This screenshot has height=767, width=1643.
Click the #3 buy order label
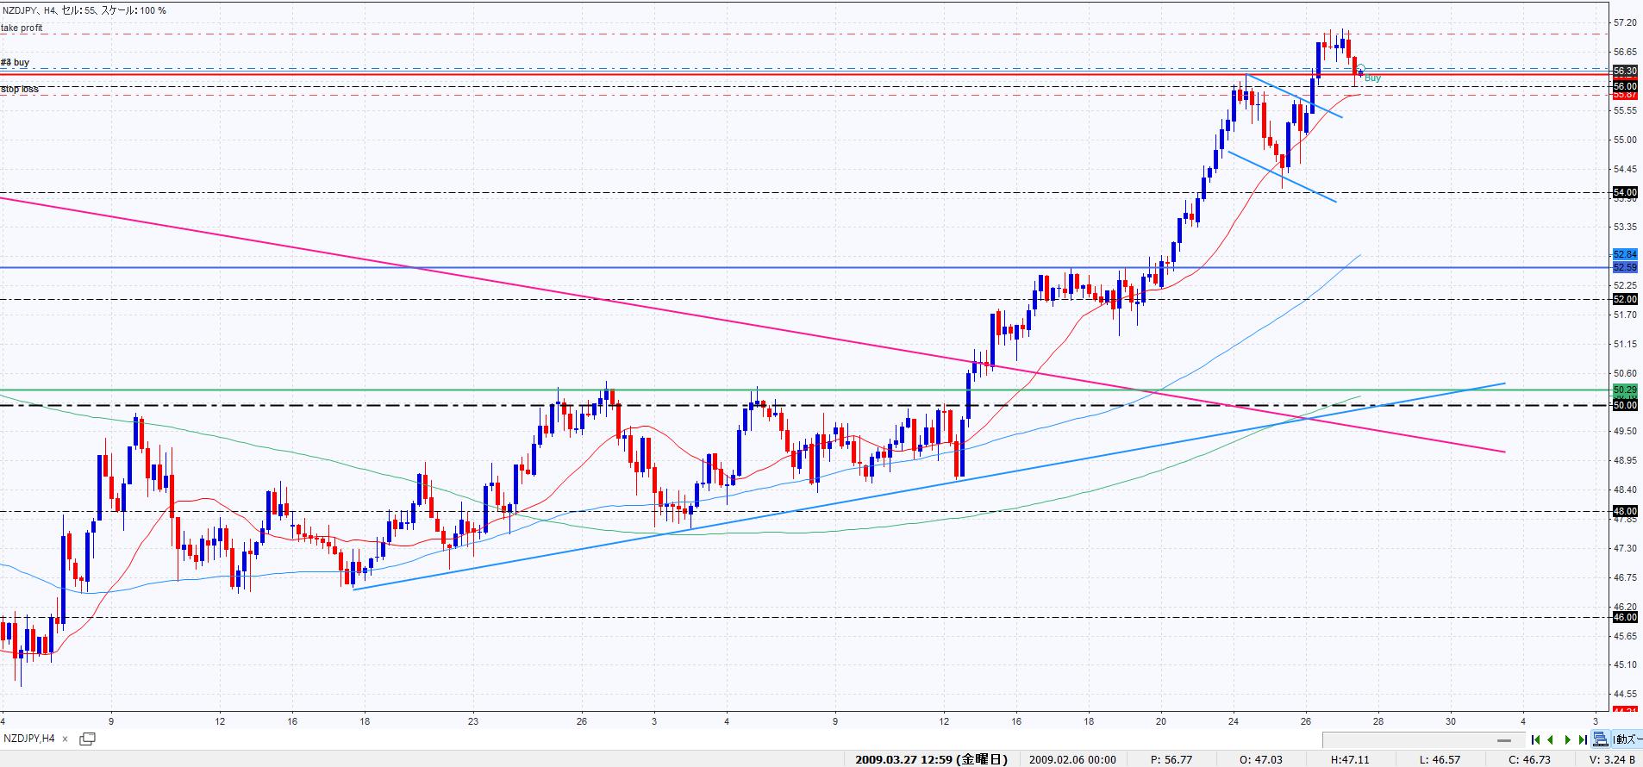16,63
